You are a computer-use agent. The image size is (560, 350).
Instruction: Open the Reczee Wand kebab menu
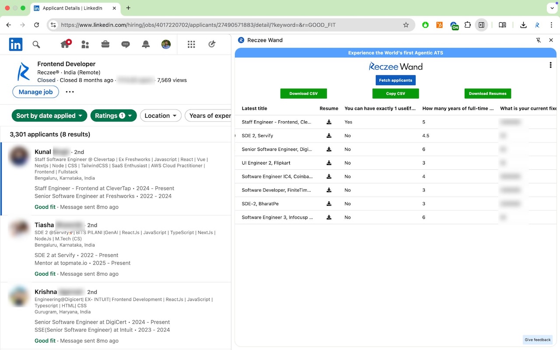click(x=550, y=65)
